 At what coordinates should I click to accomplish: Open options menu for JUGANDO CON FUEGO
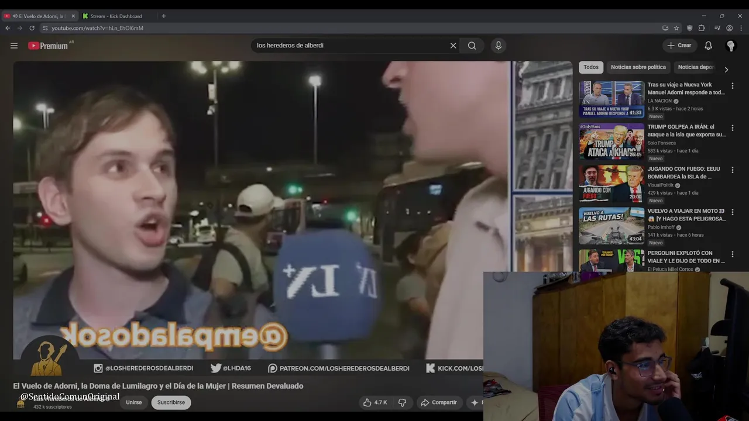732,170
